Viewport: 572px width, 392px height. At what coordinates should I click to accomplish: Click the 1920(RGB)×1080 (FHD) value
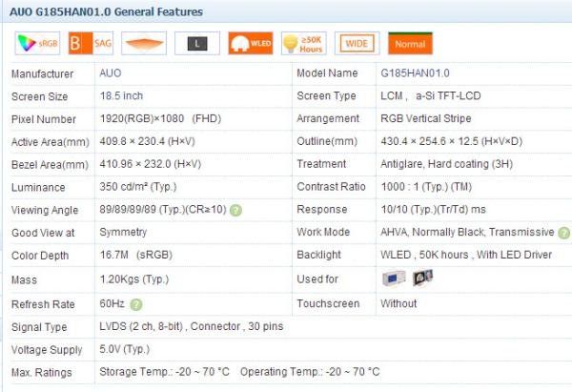click(160, 118)
